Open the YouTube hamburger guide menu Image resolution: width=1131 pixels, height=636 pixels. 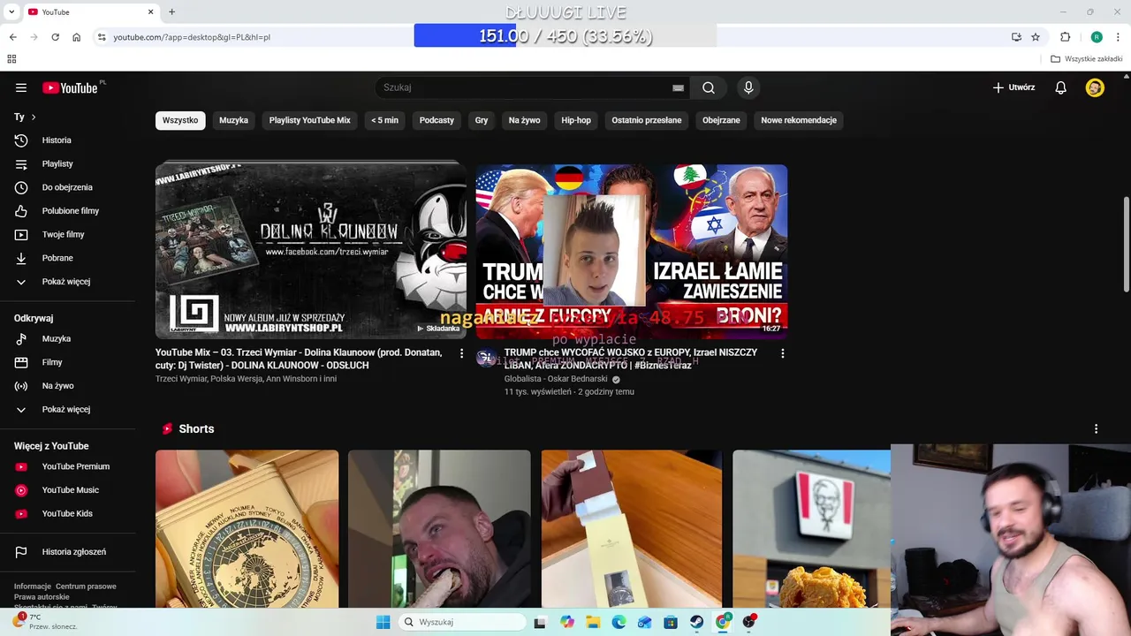click(x=21, y=87)
